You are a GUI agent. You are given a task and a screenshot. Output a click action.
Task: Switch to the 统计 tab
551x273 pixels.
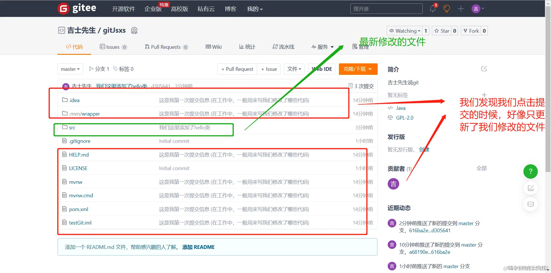tap(247, 47)
